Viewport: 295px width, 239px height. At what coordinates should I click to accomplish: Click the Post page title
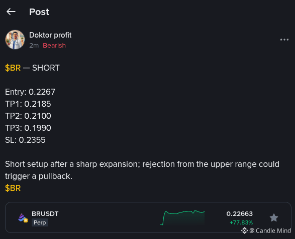(39, 12)
